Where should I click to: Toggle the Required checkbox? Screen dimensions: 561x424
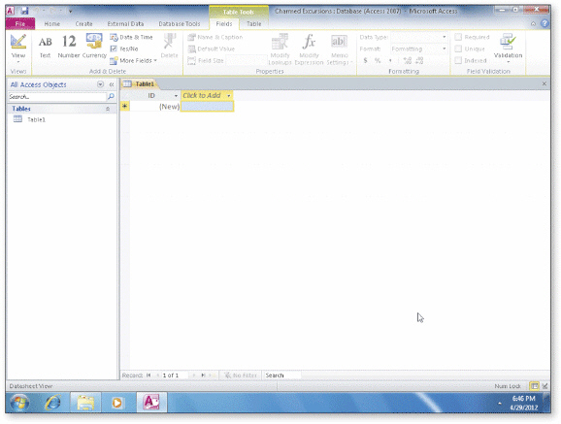pyautogui.click(x=458, y=37)
